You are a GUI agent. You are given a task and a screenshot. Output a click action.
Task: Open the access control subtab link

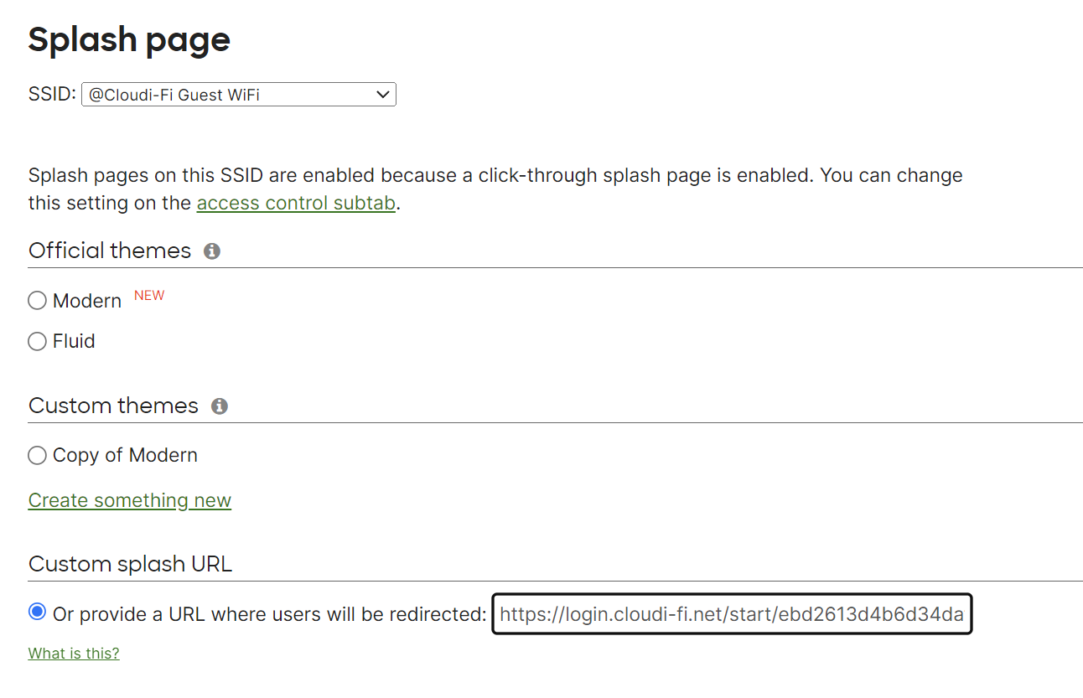(296, 203)
